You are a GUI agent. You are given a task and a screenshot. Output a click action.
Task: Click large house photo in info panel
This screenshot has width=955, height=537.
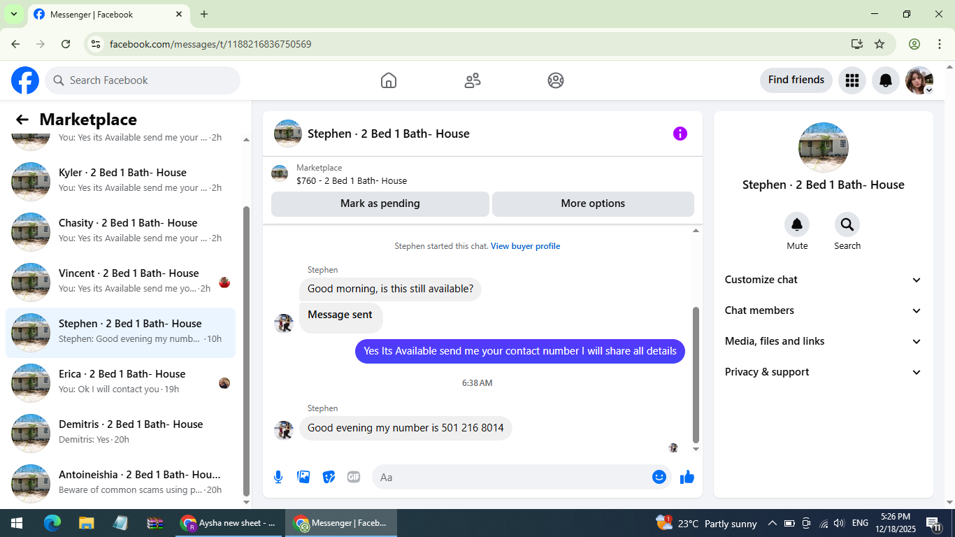click(824, 148)
